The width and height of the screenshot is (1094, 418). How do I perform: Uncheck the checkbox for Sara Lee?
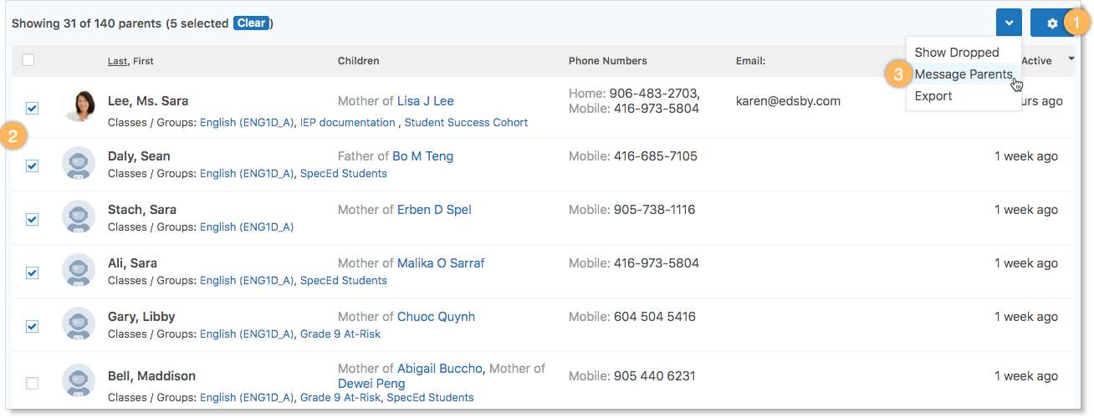32,108
